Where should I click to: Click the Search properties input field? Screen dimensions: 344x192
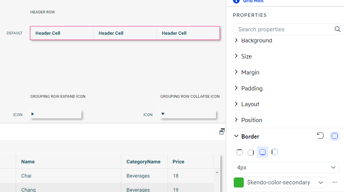[x=283, y=29]
